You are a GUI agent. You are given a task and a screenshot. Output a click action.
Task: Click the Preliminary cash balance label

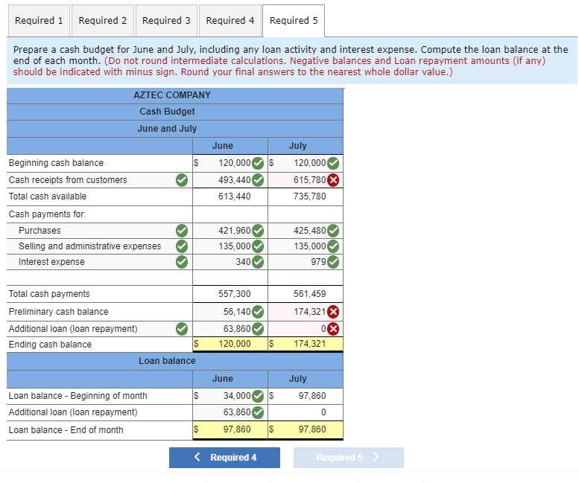pyautogui.click(x=59, y=312)
